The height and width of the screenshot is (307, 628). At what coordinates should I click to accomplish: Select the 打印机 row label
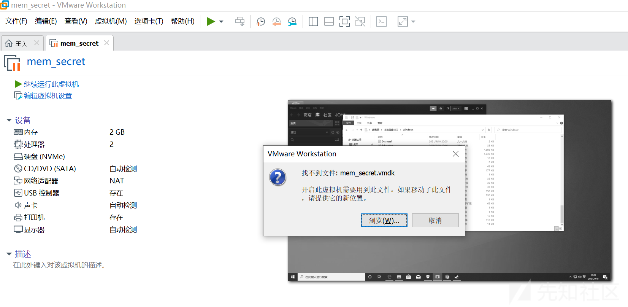(34, 217)
